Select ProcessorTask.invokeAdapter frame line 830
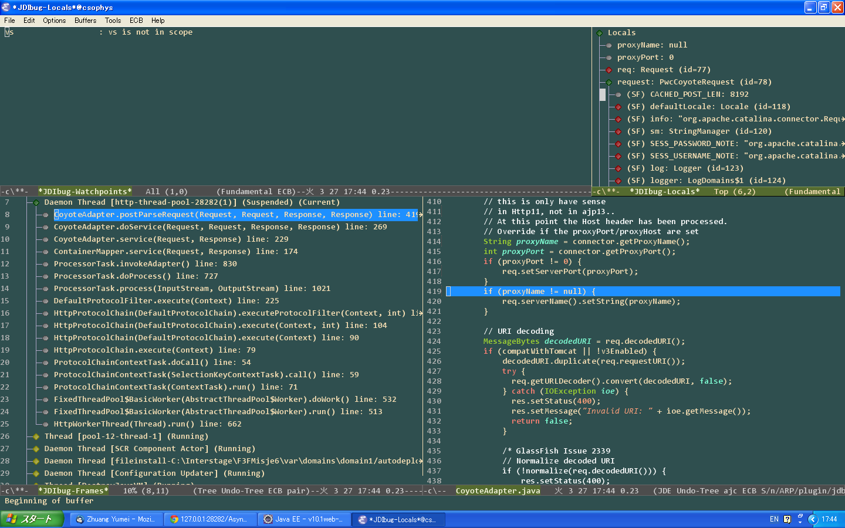845x528 pixels. [145, 264]
